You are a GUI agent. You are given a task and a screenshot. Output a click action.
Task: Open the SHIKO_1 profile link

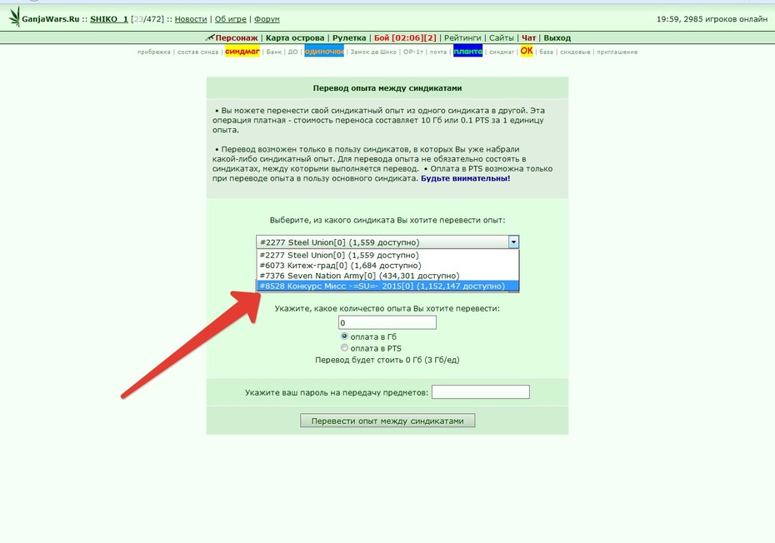pos(108,19)
